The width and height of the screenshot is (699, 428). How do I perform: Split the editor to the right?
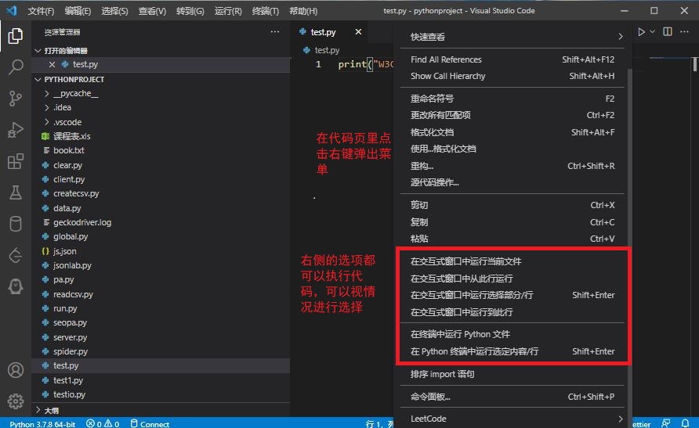[x=668, y=31]
